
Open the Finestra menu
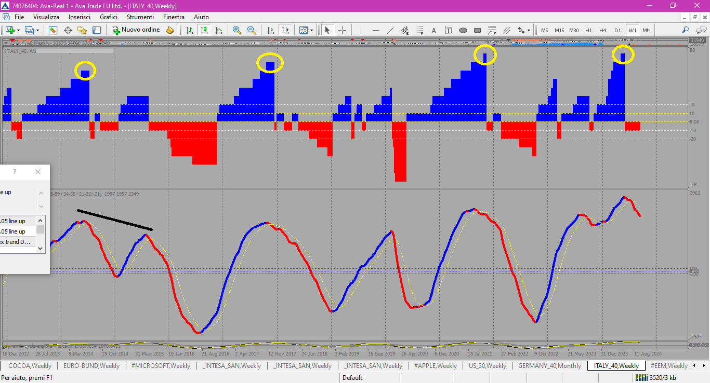click(174, 17)
